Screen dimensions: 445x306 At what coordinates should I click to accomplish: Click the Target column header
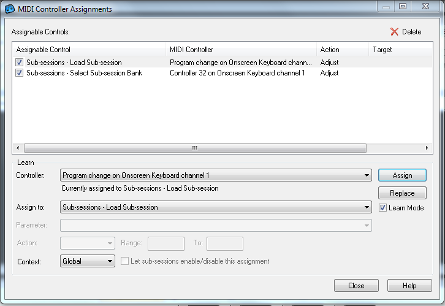[x=398, y=50]
